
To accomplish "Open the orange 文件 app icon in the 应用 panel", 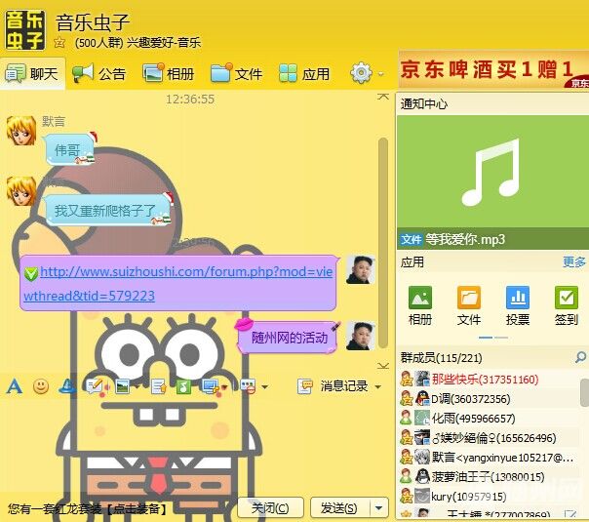I will [x=469, y=298].
